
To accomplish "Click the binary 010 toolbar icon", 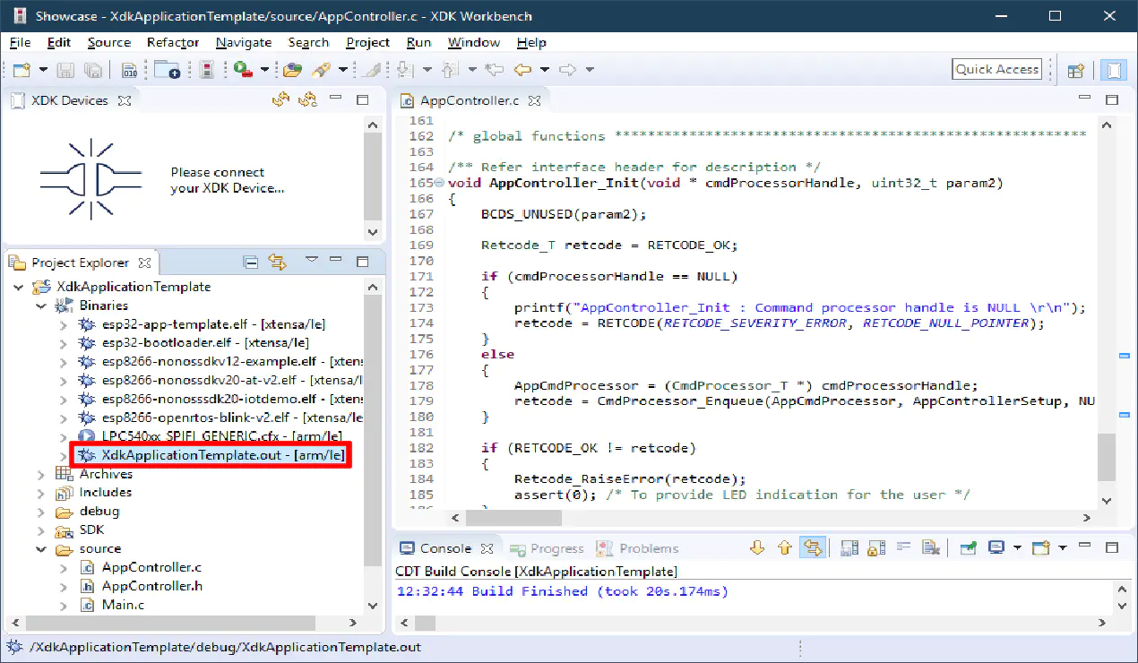I will click(129, 70).
